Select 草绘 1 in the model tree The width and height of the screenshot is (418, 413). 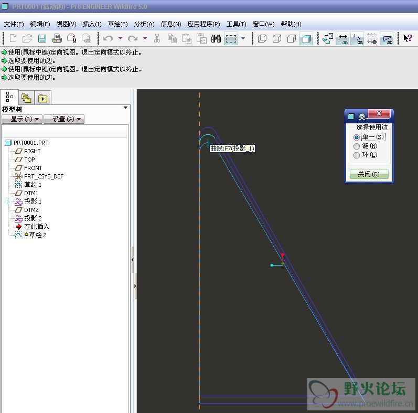click(33, 185)
